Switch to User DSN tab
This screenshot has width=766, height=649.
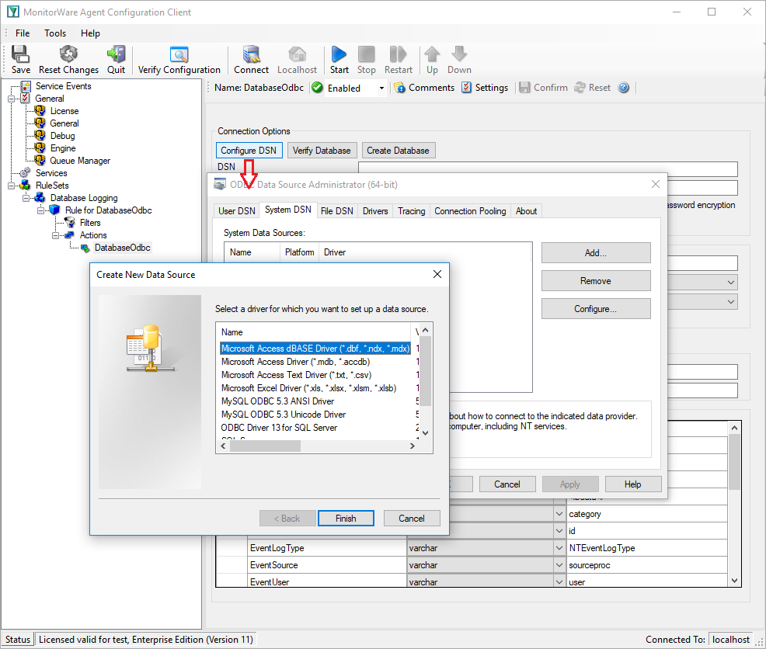(x=236, y=211)
